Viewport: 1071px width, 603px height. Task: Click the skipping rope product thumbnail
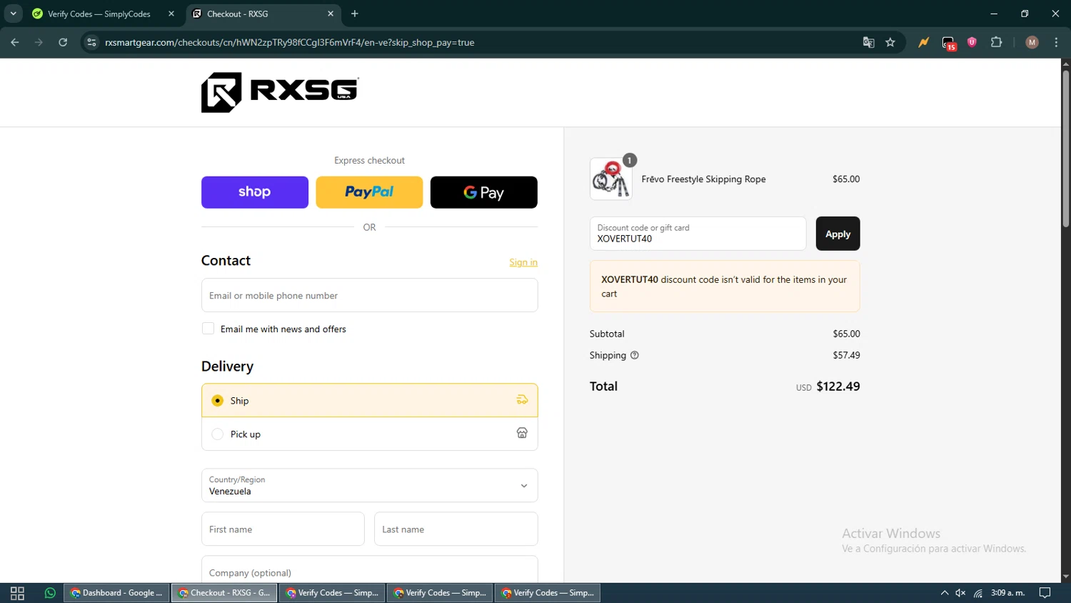[610, 179]
